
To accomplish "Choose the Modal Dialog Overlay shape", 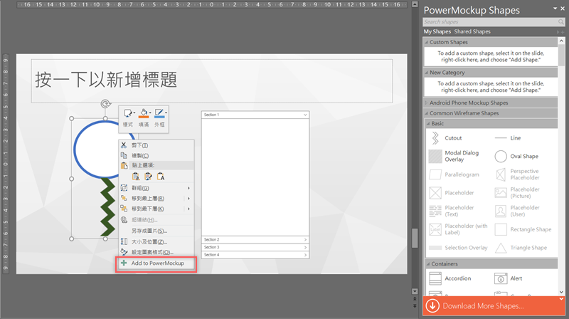I will tap(435, 156).
